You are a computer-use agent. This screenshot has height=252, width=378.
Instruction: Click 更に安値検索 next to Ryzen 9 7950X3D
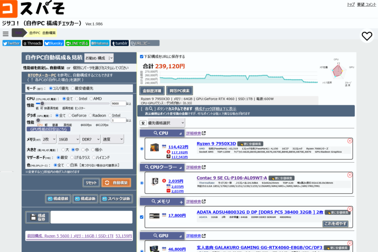[250, 144]
